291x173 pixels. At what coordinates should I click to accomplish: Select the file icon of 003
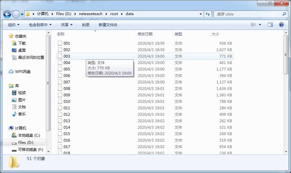point(60,56)
